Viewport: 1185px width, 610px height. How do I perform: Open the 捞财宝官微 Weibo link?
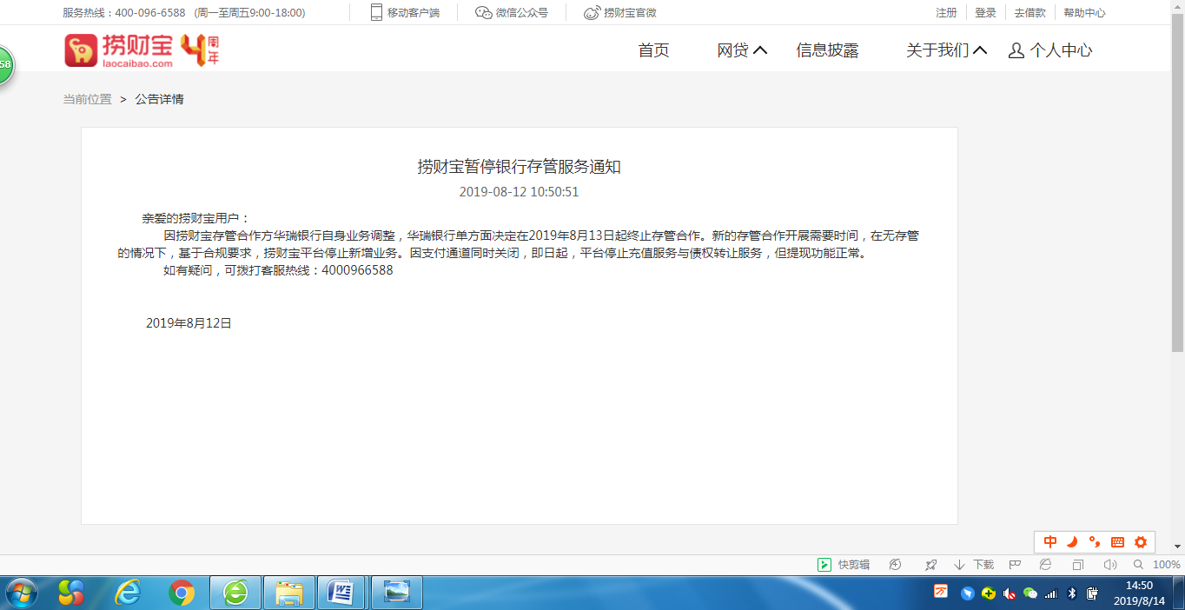pos(620,13)
